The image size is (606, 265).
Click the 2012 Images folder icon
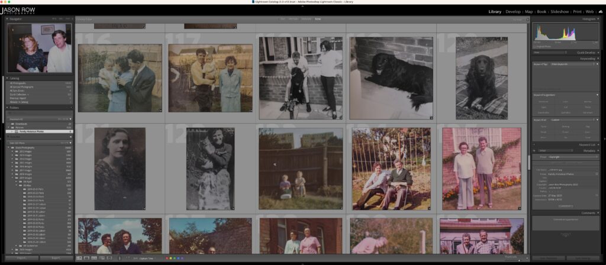pos(17,151)
